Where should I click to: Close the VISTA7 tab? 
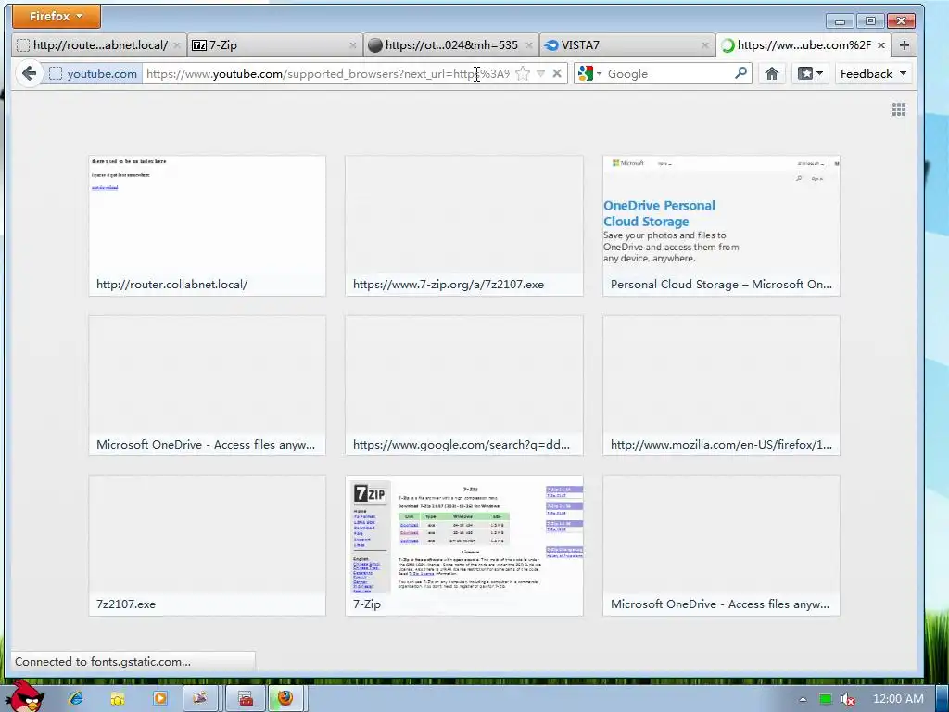pyautogui.click(x=705, y=45)
